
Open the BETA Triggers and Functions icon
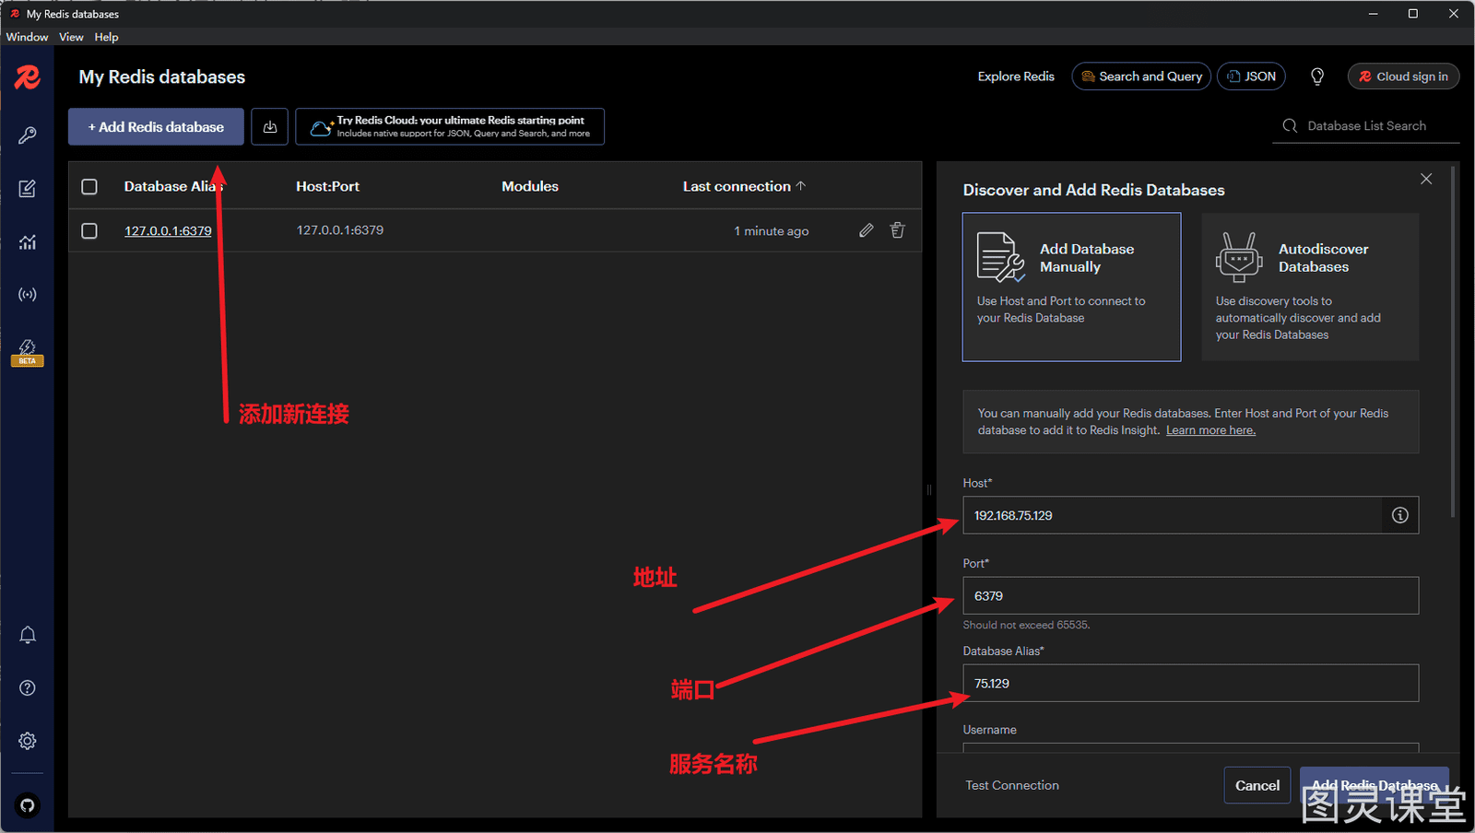pos(28,351)
